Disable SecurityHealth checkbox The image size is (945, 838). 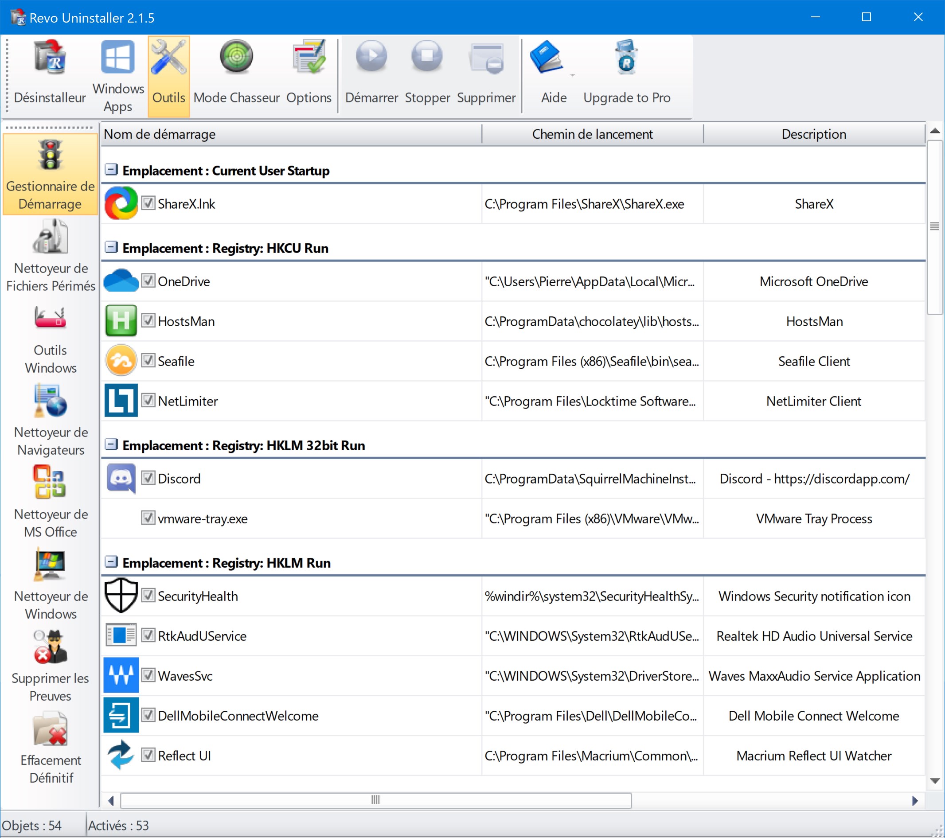click(148, 595)
